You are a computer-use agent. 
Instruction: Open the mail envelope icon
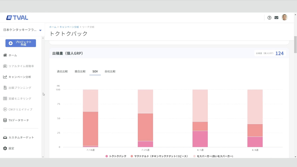[x=276, y=17]
